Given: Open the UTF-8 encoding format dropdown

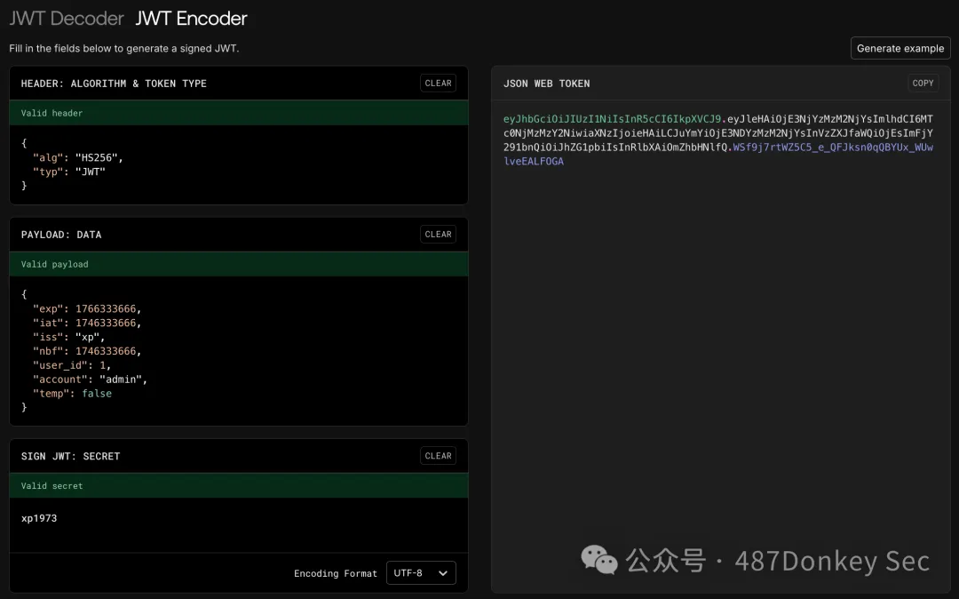Looking at the screenshot, I should pyautogui.click(x=421, y=573).
